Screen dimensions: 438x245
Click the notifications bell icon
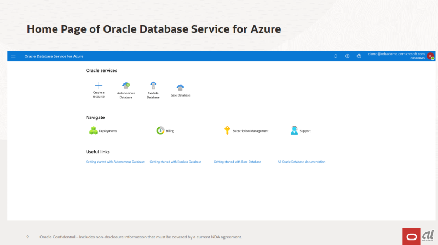click(336, 56)
